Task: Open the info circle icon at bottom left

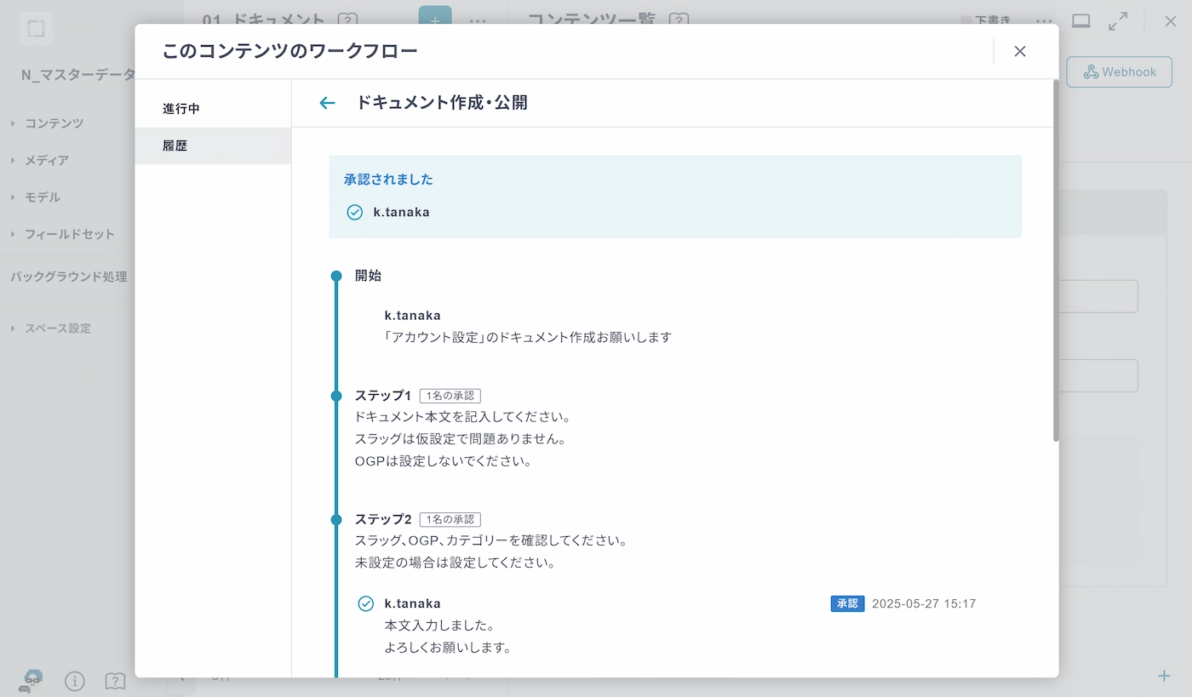Action: click(75, 681)
